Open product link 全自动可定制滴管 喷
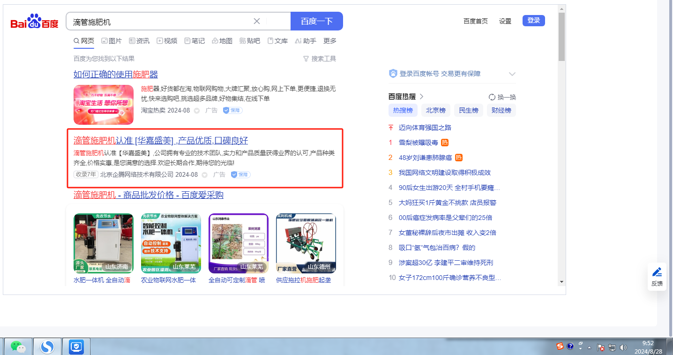This screenshot has width=673, height=355. coord(237,280)
